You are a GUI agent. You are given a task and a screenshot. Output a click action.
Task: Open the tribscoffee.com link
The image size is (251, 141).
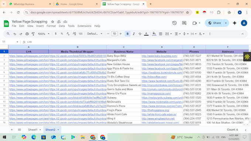click(154, 77)
